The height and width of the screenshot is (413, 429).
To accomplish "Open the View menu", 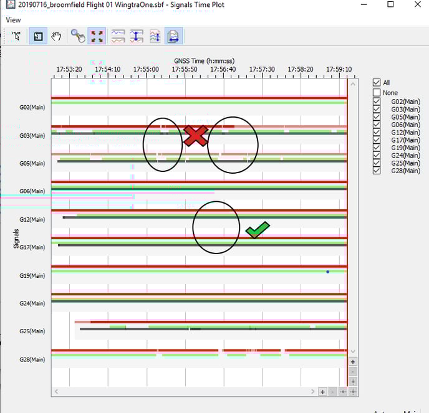I will click(13, 20).
